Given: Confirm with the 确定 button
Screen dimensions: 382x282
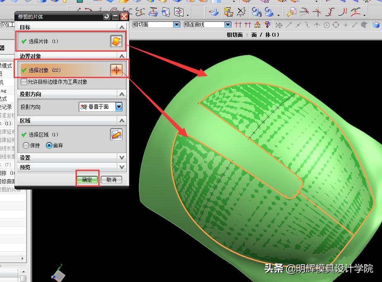Looking at the screenshot, I should [x=87, y=180].
